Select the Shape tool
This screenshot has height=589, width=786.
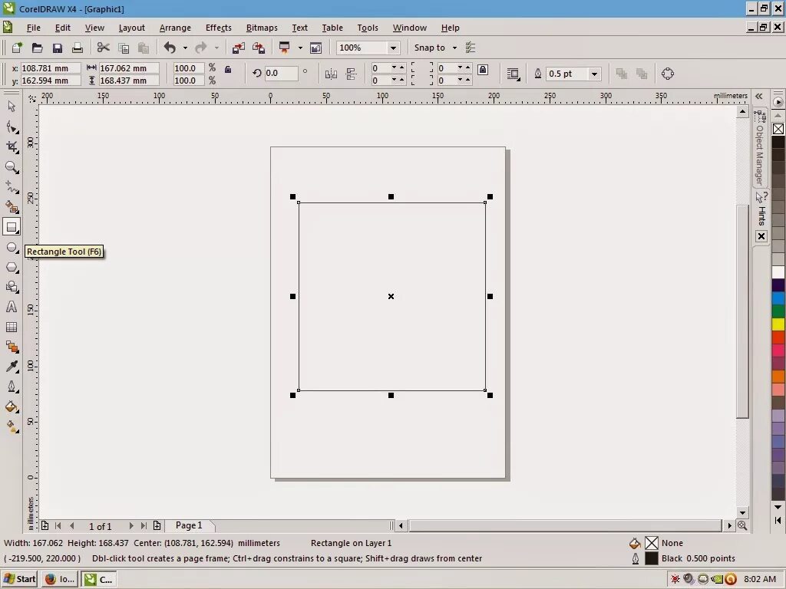pyautogui.click(x=12, y=127)
